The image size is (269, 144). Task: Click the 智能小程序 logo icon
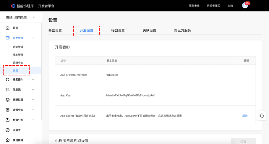coord(13,6)
